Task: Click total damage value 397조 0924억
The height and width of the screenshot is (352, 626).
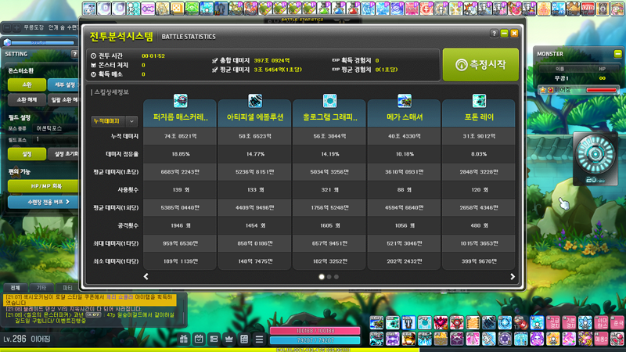Action: click(x=272, y=61)
